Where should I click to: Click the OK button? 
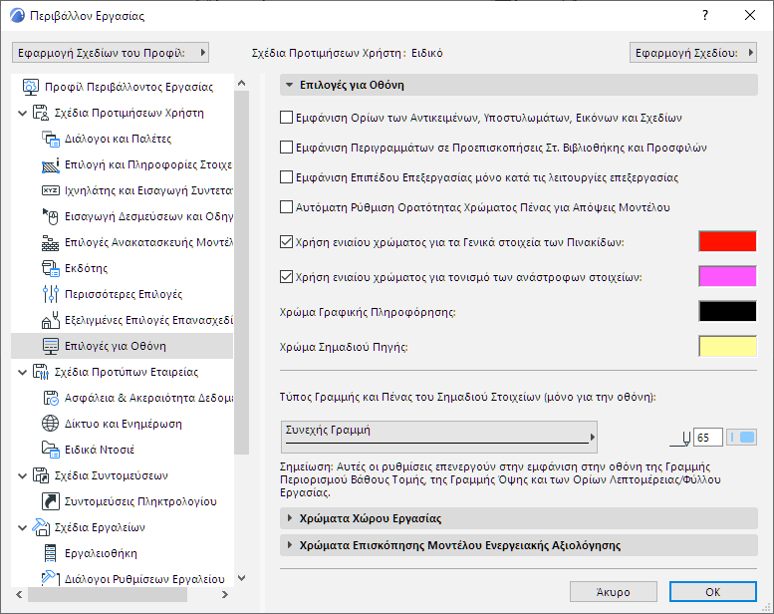[713, 592]
